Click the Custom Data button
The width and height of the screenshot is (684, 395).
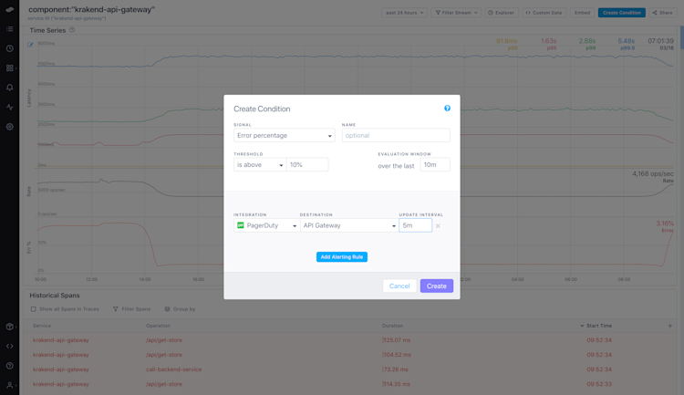pyautogui.click(x=544, y=13)
